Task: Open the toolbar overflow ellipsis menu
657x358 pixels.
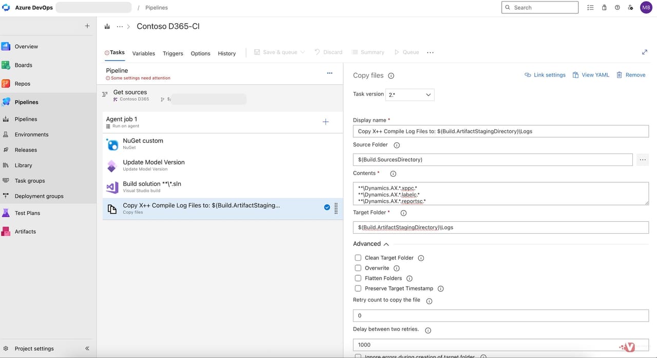Action: click(430, 52)
